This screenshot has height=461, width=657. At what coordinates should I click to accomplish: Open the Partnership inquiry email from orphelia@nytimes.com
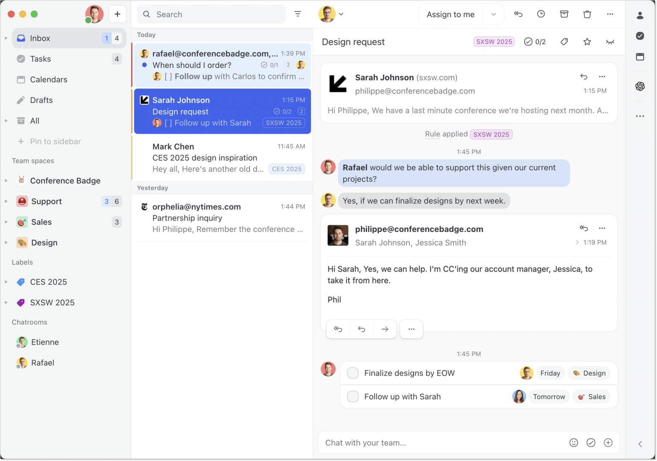coord(222,218)
